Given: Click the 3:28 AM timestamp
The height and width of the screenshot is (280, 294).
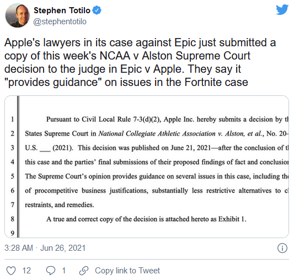Looking at the screenshot, I should pos(19,248).
